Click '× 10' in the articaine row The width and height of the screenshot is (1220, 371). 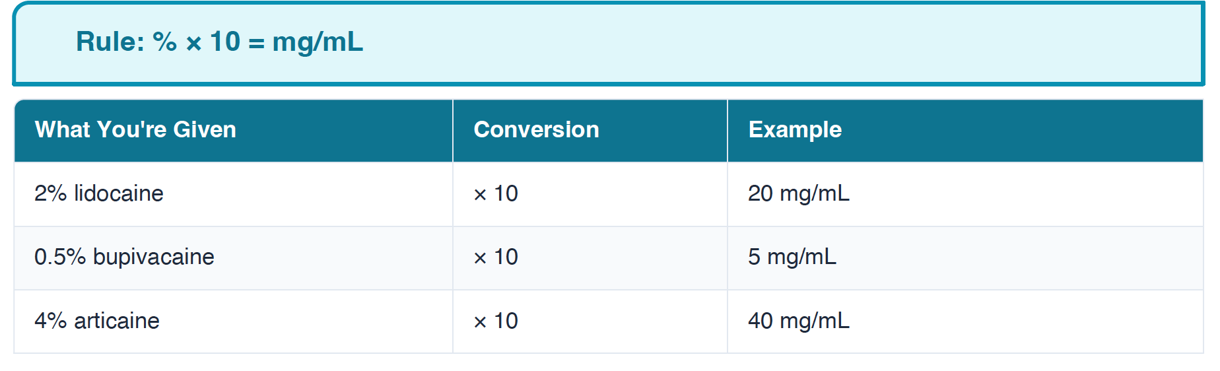[496, 321]
